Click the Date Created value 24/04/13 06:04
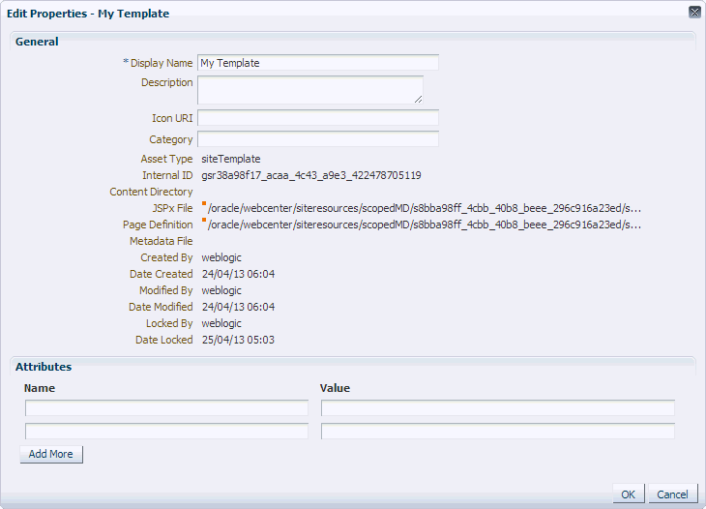Viewport: 706px width, 509px height. (238, 274)
